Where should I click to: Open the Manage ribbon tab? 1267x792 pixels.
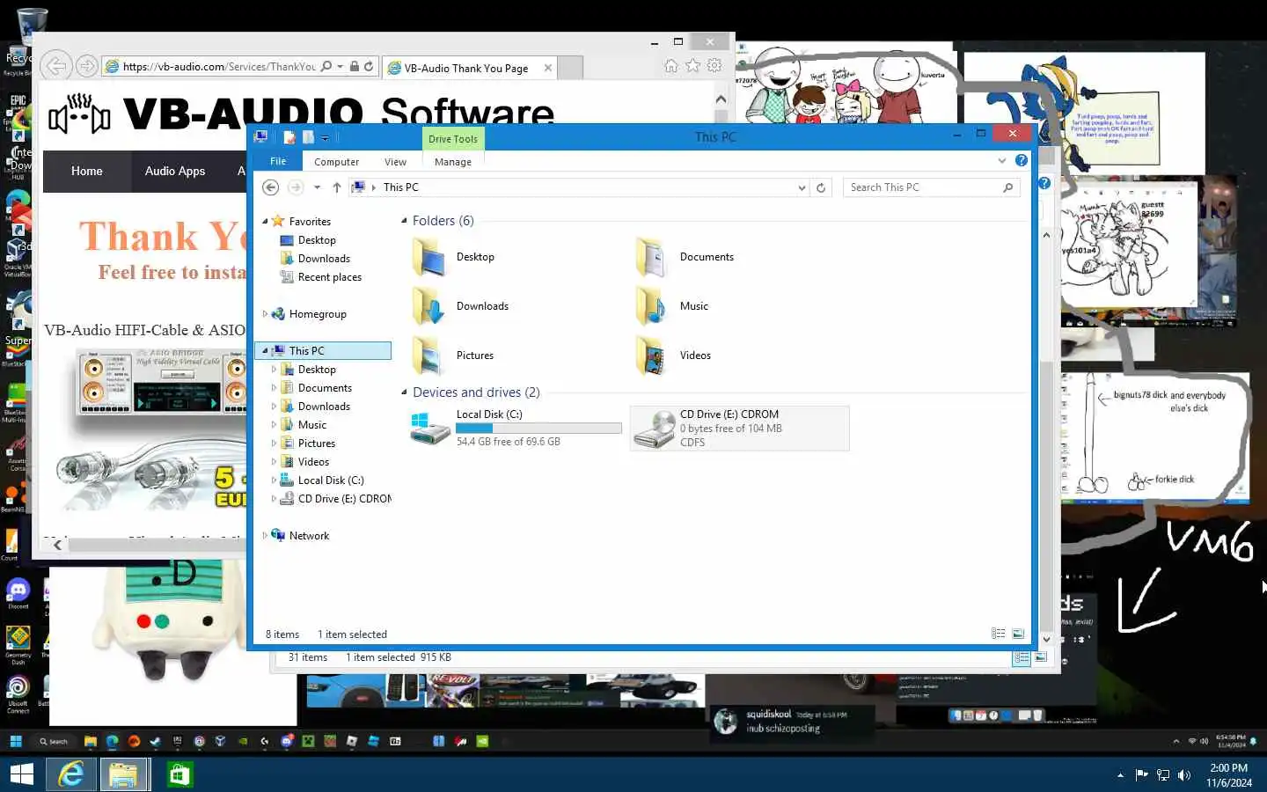pyautogui.click(x=452, y=162)
